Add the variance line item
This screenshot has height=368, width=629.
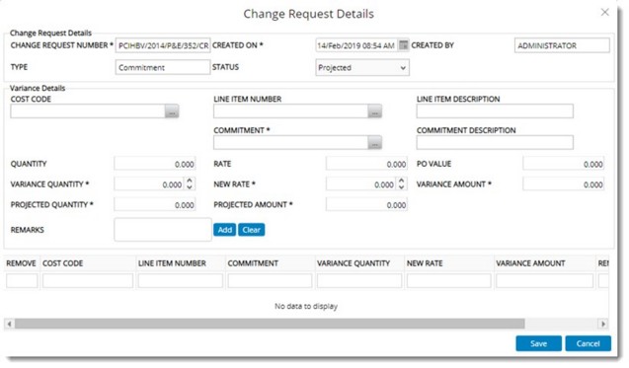pyautogui.click(x=225, y=230)
